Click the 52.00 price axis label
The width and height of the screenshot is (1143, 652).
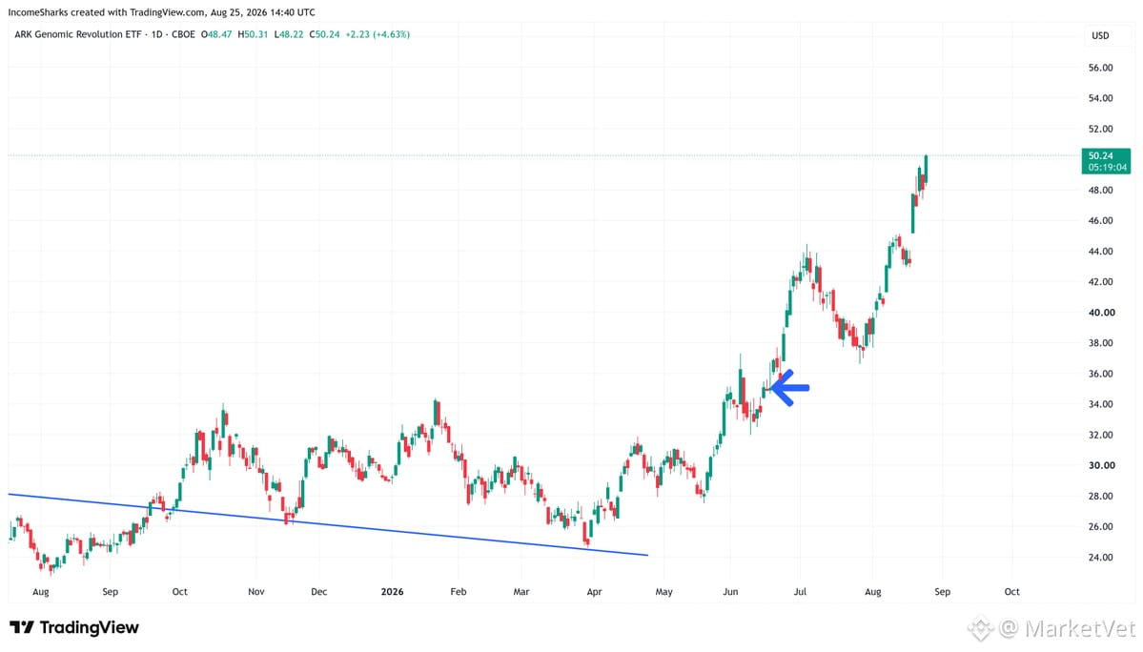[x=1101, y=129]
